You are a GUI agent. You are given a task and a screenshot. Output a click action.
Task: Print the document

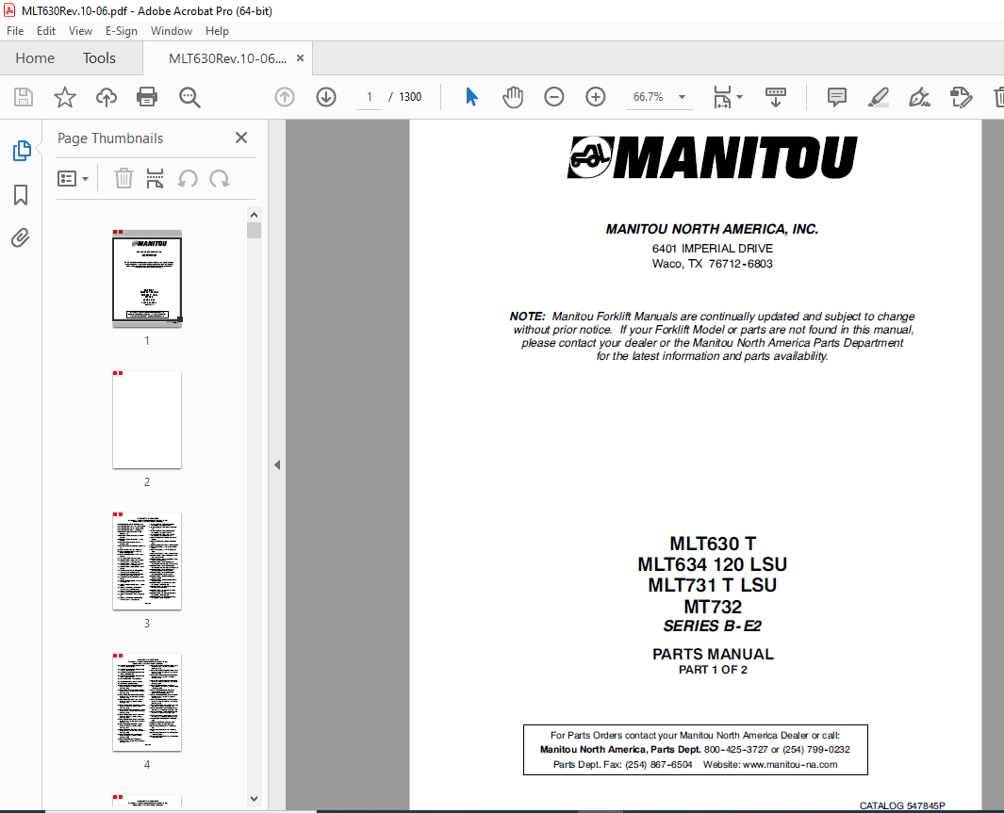147,97
